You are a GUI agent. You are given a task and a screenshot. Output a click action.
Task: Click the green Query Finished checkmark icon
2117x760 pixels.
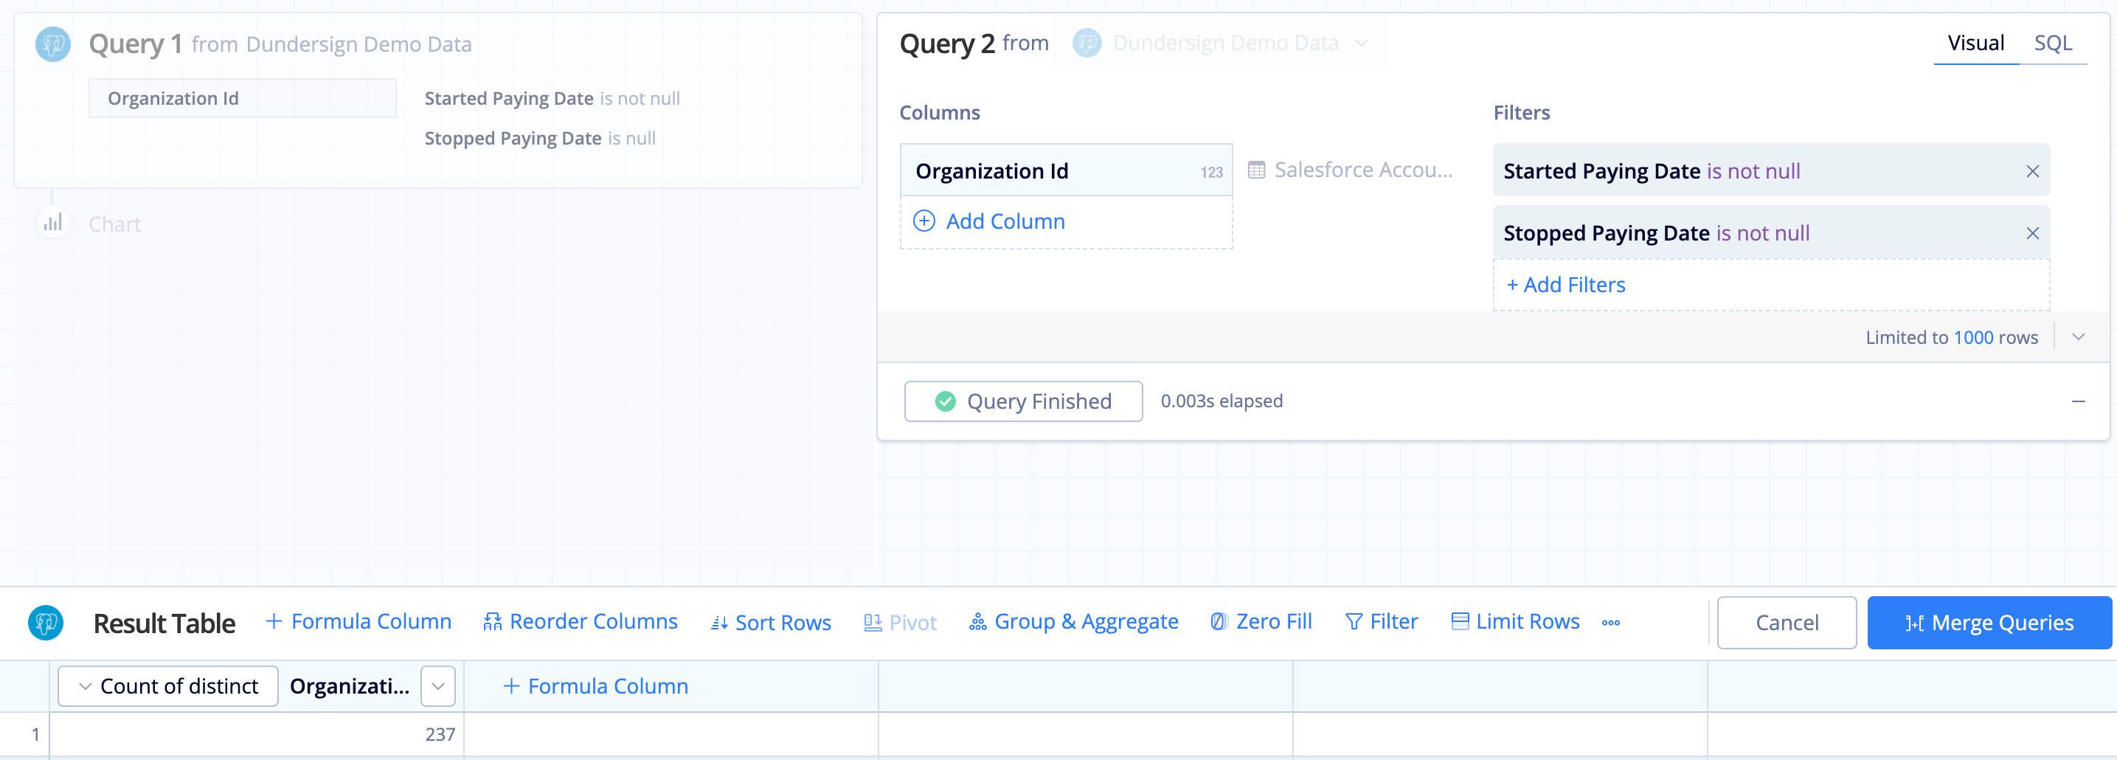point(945,401)
